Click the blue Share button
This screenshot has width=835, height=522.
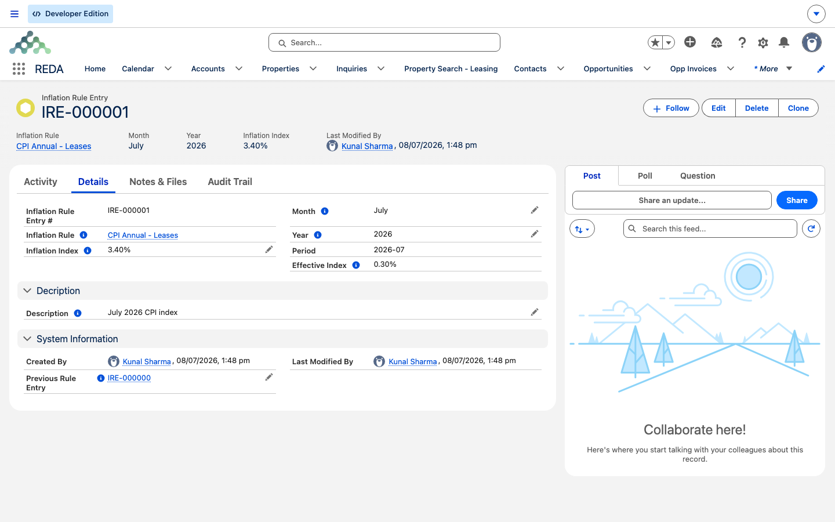[x=797, y=200]
